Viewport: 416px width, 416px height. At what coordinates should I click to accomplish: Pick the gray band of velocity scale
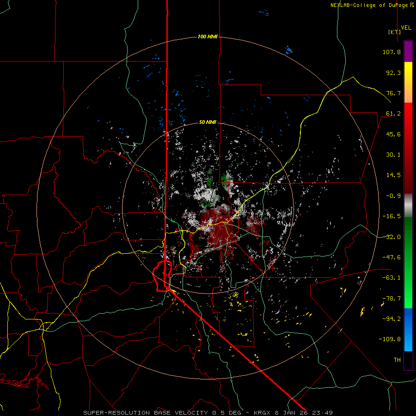[x=408, y=205]
